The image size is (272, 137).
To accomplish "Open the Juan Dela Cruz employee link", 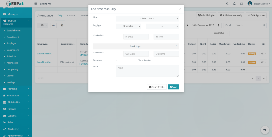I will pos(44,62).
